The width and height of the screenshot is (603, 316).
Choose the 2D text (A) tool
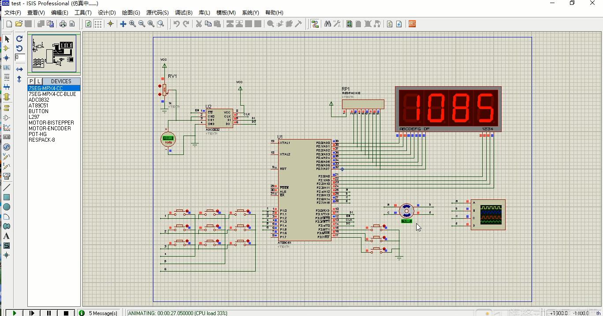click(x=7, y=236)
